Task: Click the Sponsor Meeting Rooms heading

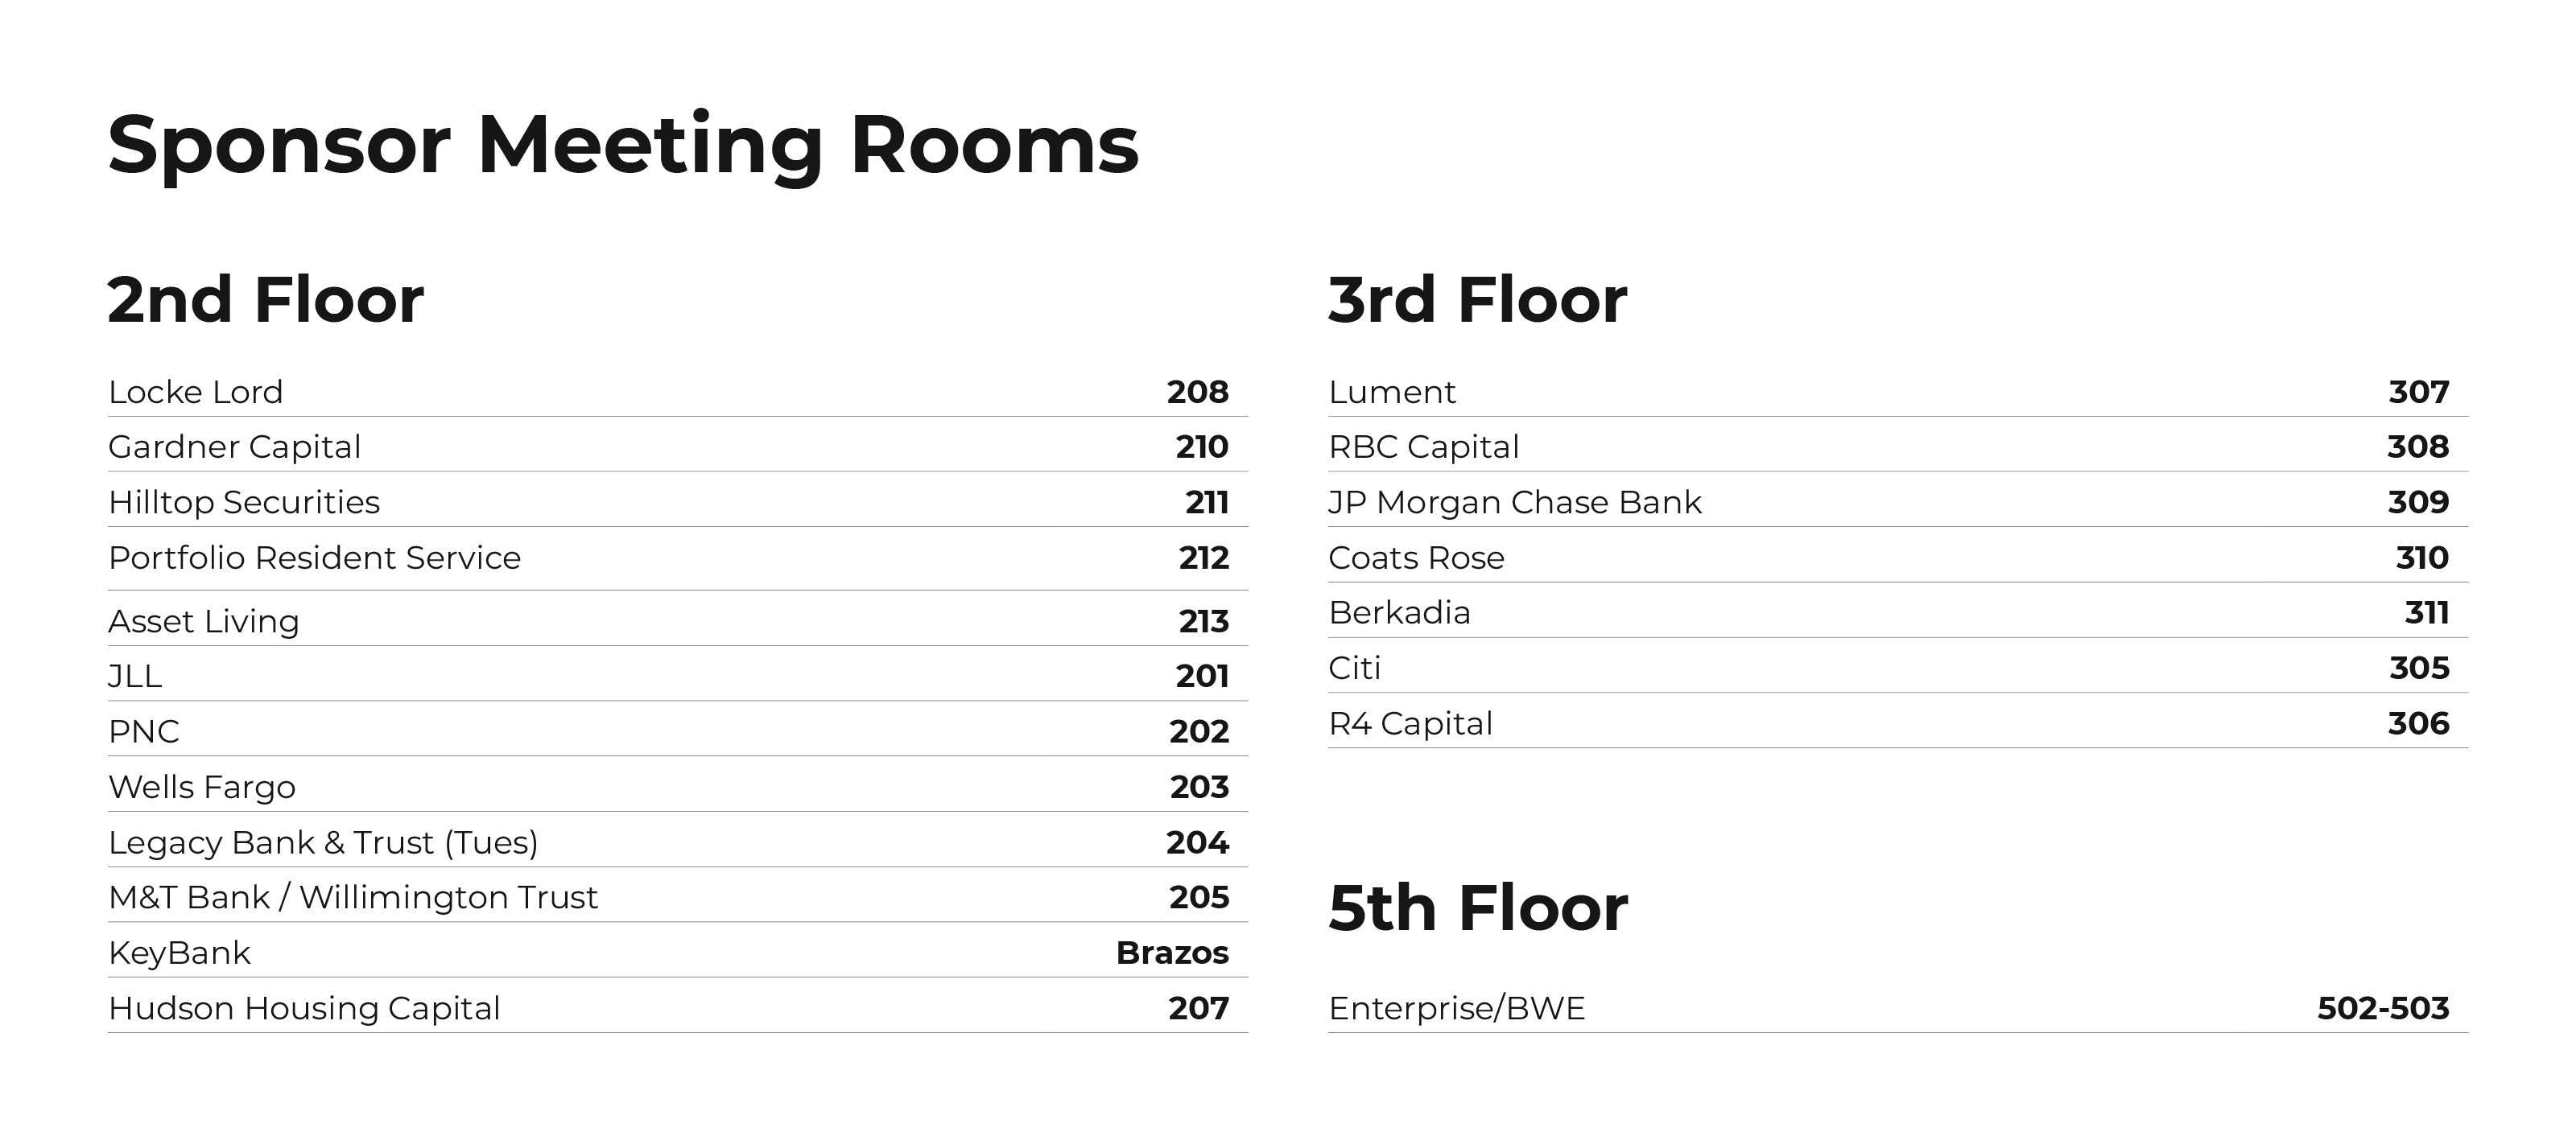Action: tap(623, 146)
